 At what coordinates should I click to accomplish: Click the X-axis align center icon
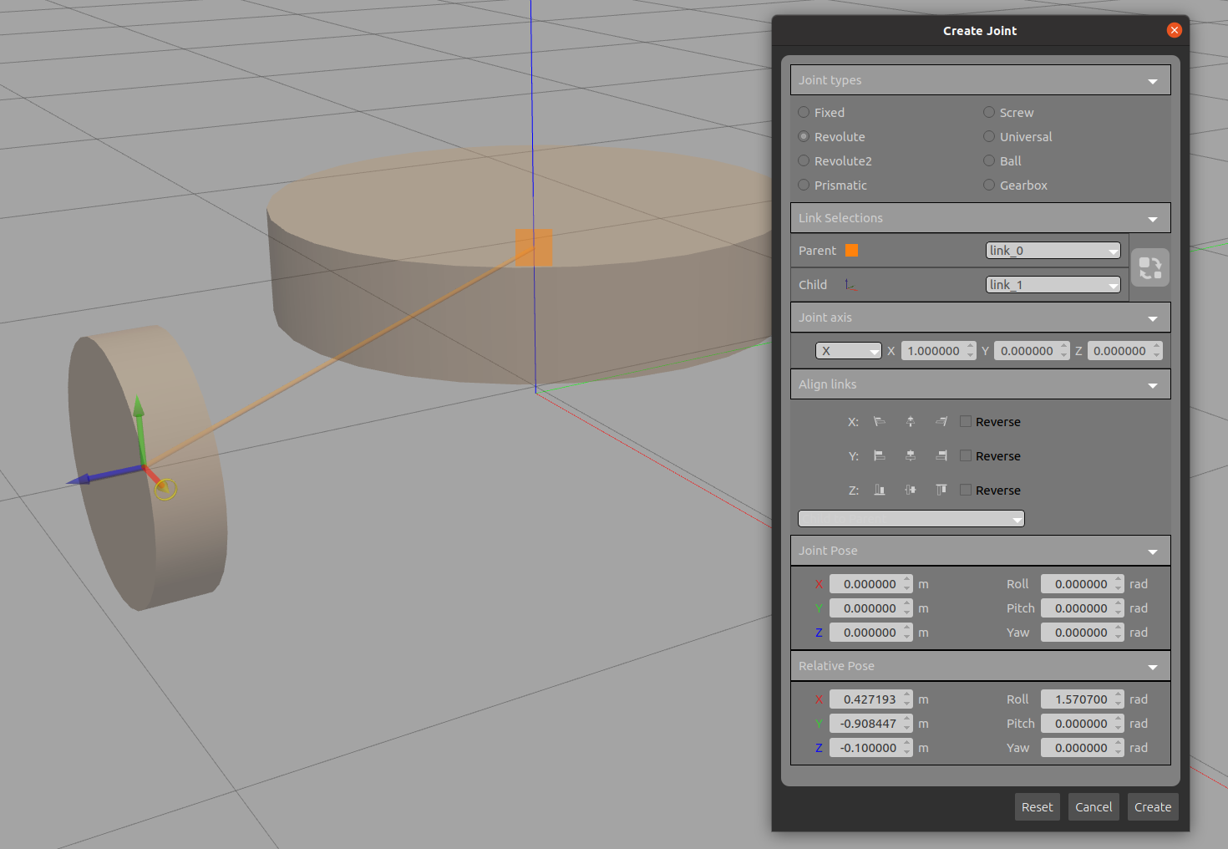[x=911, y=422]
